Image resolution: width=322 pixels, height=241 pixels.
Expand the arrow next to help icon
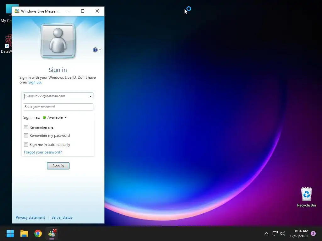(x=100, y=50)
